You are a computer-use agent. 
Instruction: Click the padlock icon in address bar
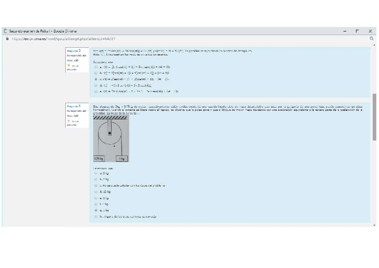[7, 39]
